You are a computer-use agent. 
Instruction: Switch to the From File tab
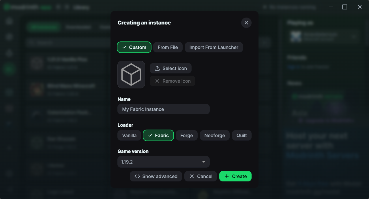pyautogui.click(x=168, y=47)
